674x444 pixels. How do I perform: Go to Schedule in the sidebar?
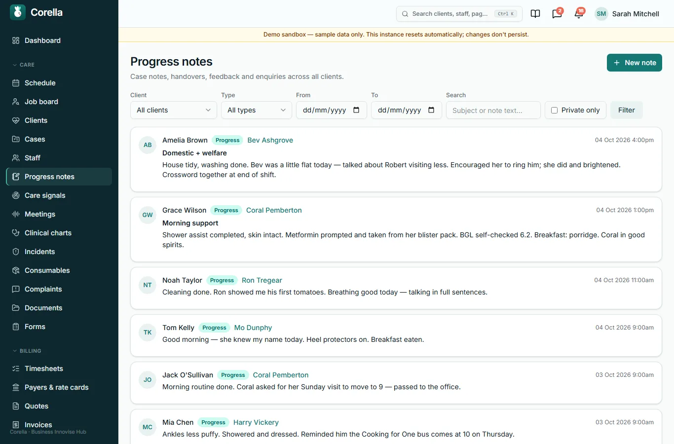59,83
